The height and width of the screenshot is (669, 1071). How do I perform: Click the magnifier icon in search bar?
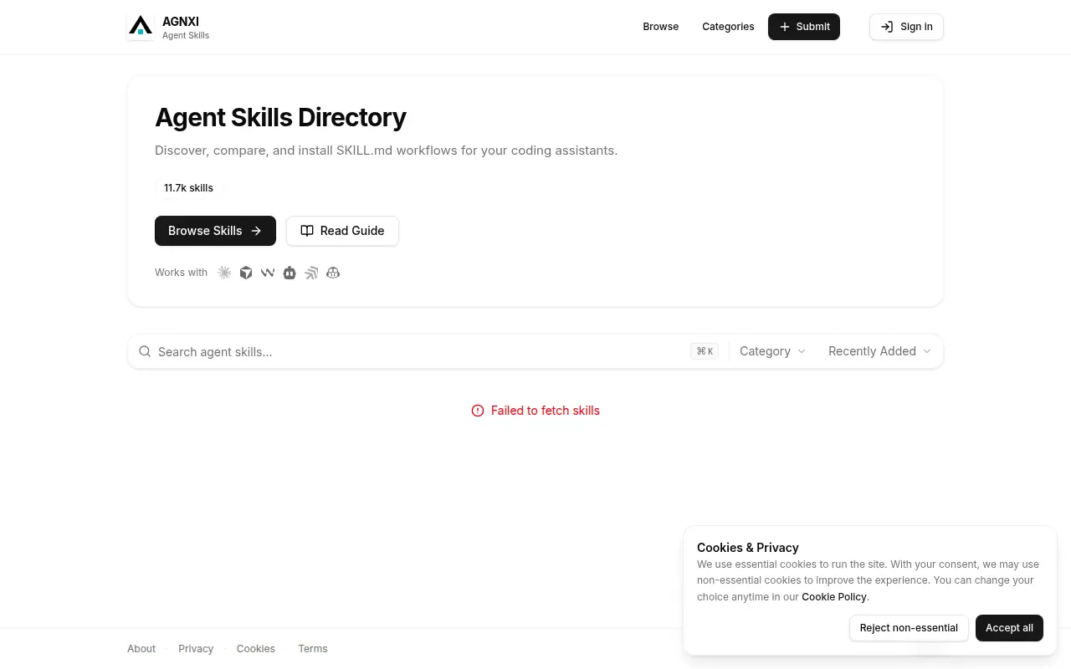[x=145, y=351]
